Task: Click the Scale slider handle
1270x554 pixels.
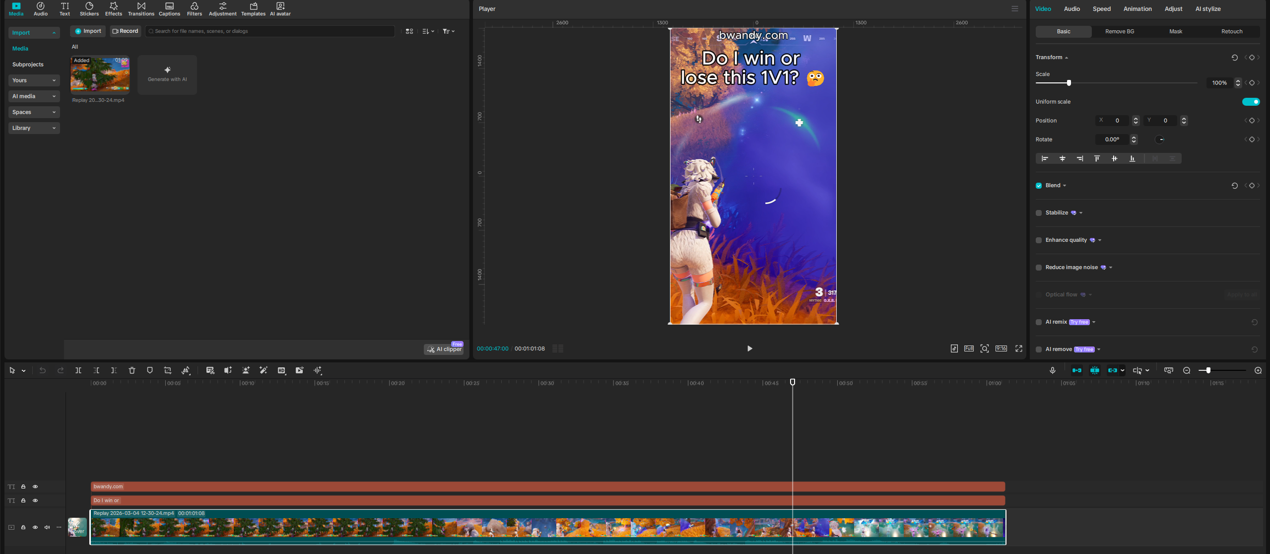Action: [x=1069, y=83]
